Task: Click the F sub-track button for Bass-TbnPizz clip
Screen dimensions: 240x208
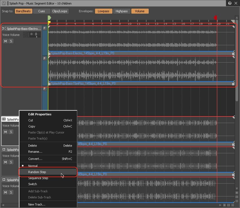Action: click(45, 58)
